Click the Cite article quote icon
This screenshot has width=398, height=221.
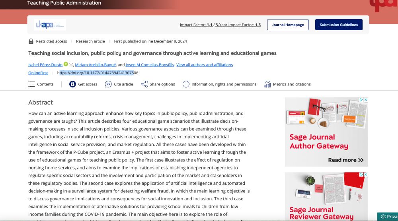pos(108,84)
